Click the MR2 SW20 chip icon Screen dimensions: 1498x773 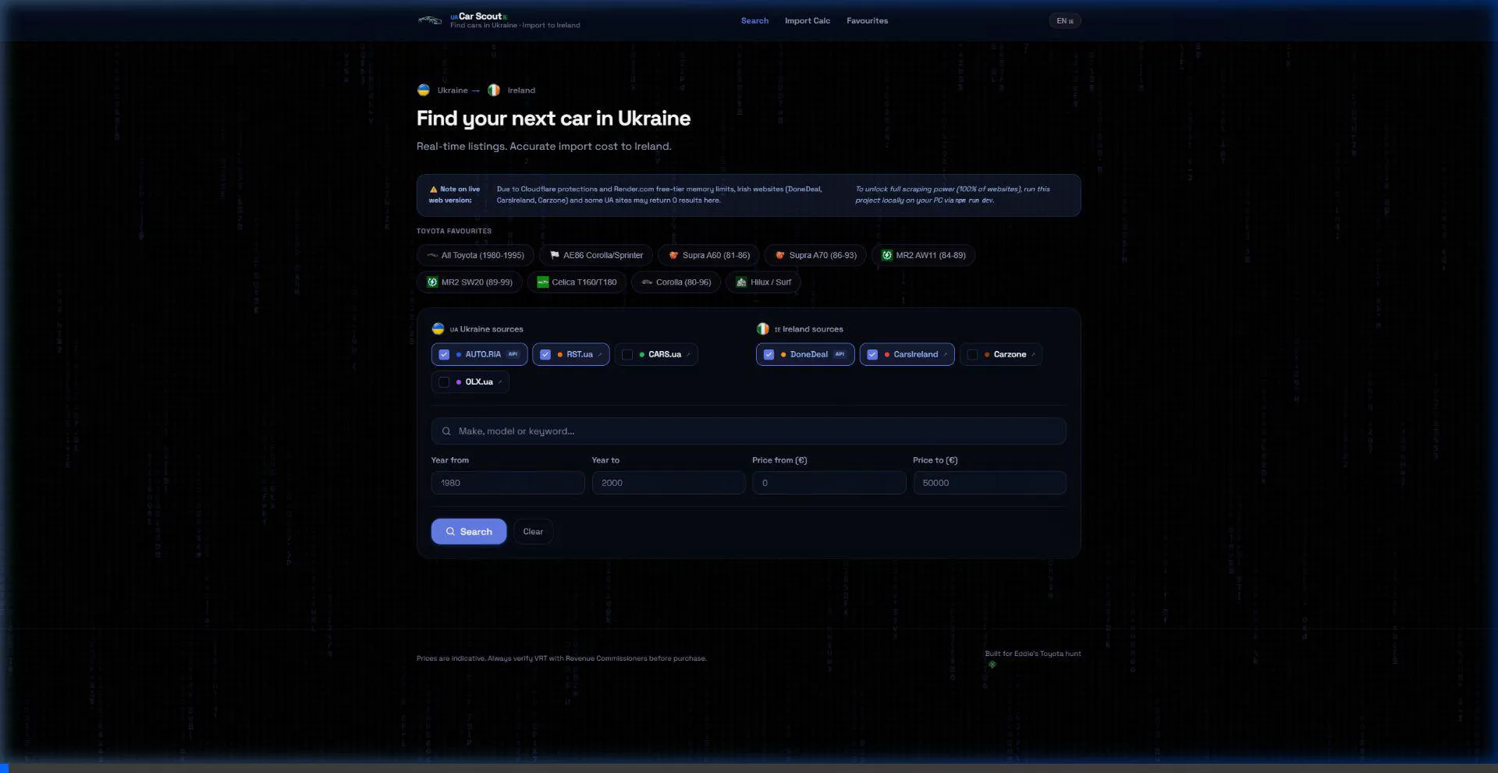[432, 282]
